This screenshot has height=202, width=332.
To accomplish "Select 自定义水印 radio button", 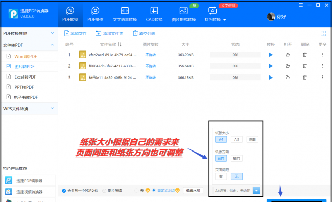I will [154, 190].
